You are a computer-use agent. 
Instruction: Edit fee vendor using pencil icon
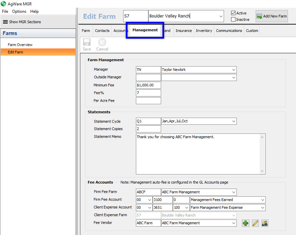255,223
